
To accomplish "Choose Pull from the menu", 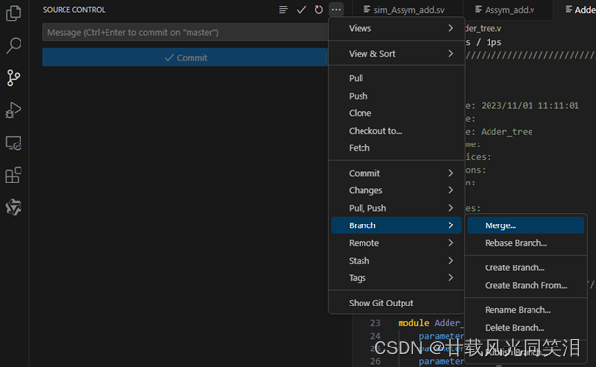I will click(x=397, y=78).
